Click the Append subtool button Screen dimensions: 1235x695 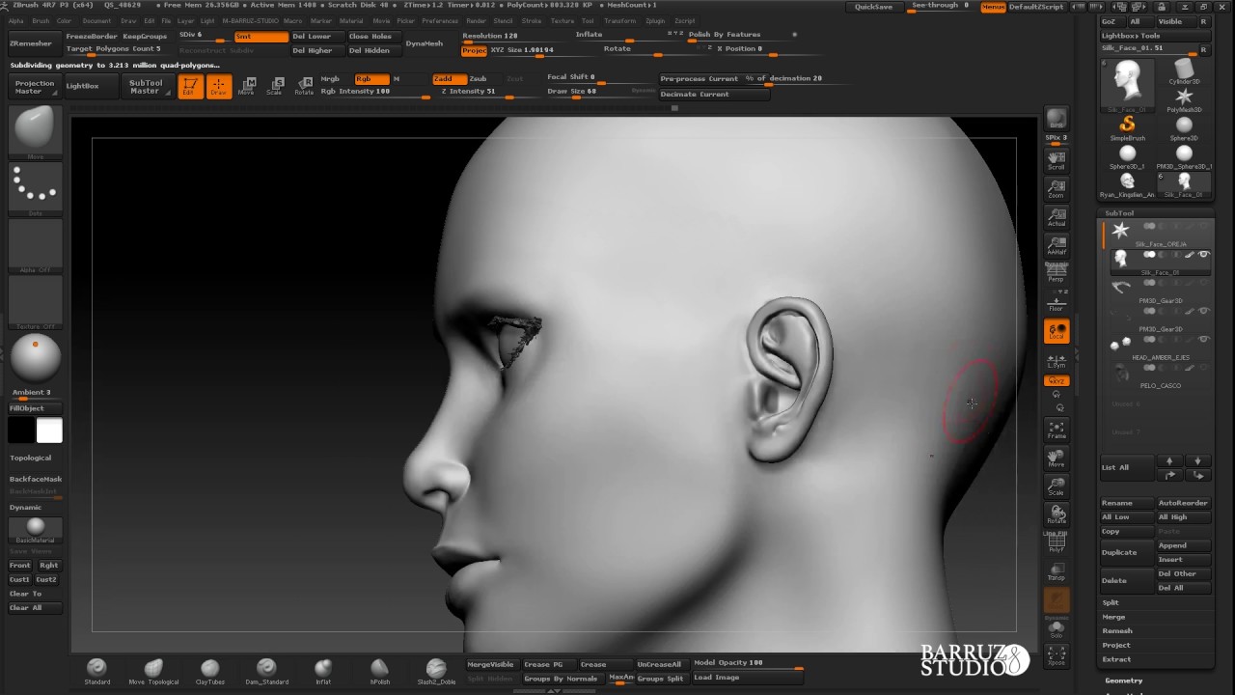[x=1184, y=545]
